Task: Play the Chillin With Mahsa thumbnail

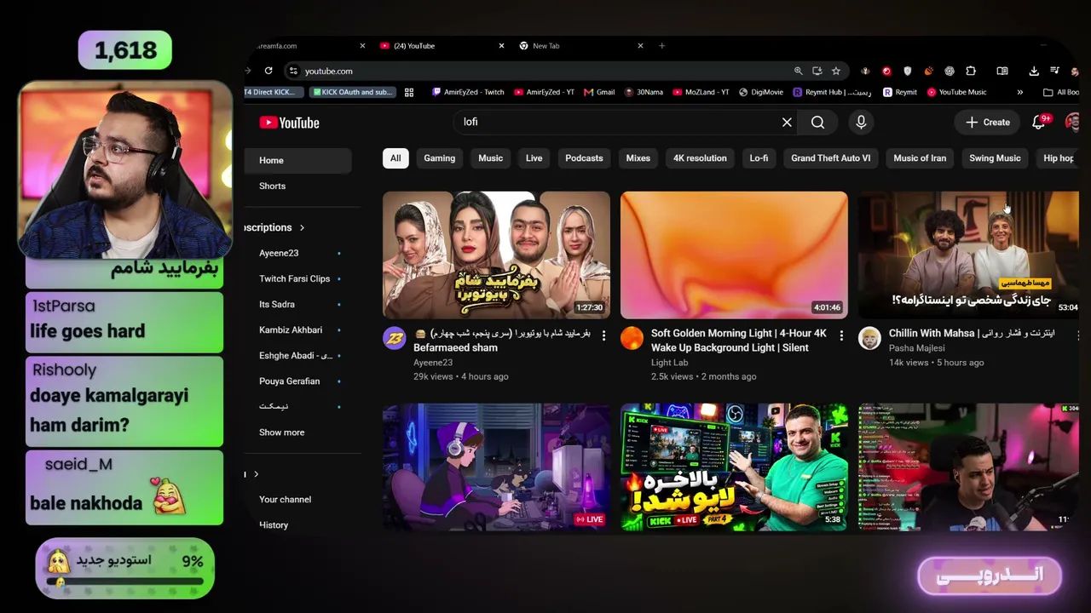Action: pos(968,255)
